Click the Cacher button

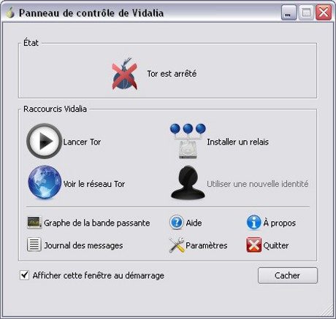(x=288, y=275)
